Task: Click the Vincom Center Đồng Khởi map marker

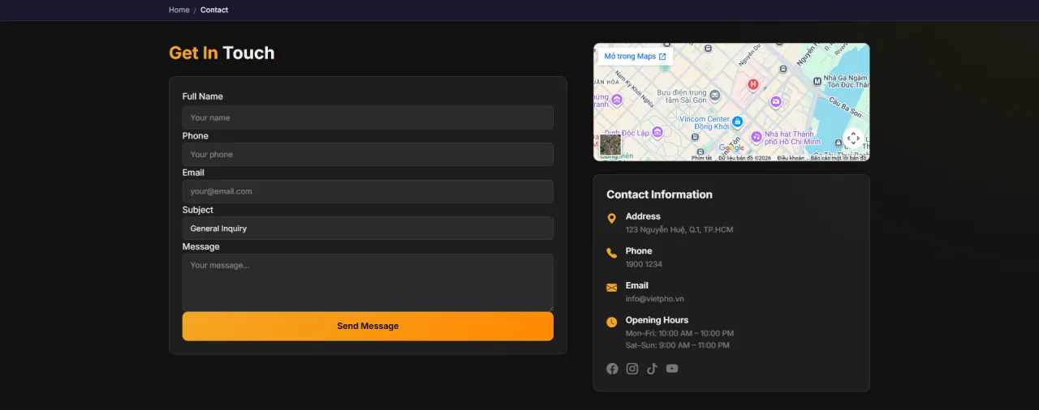Action: (737, 122)
